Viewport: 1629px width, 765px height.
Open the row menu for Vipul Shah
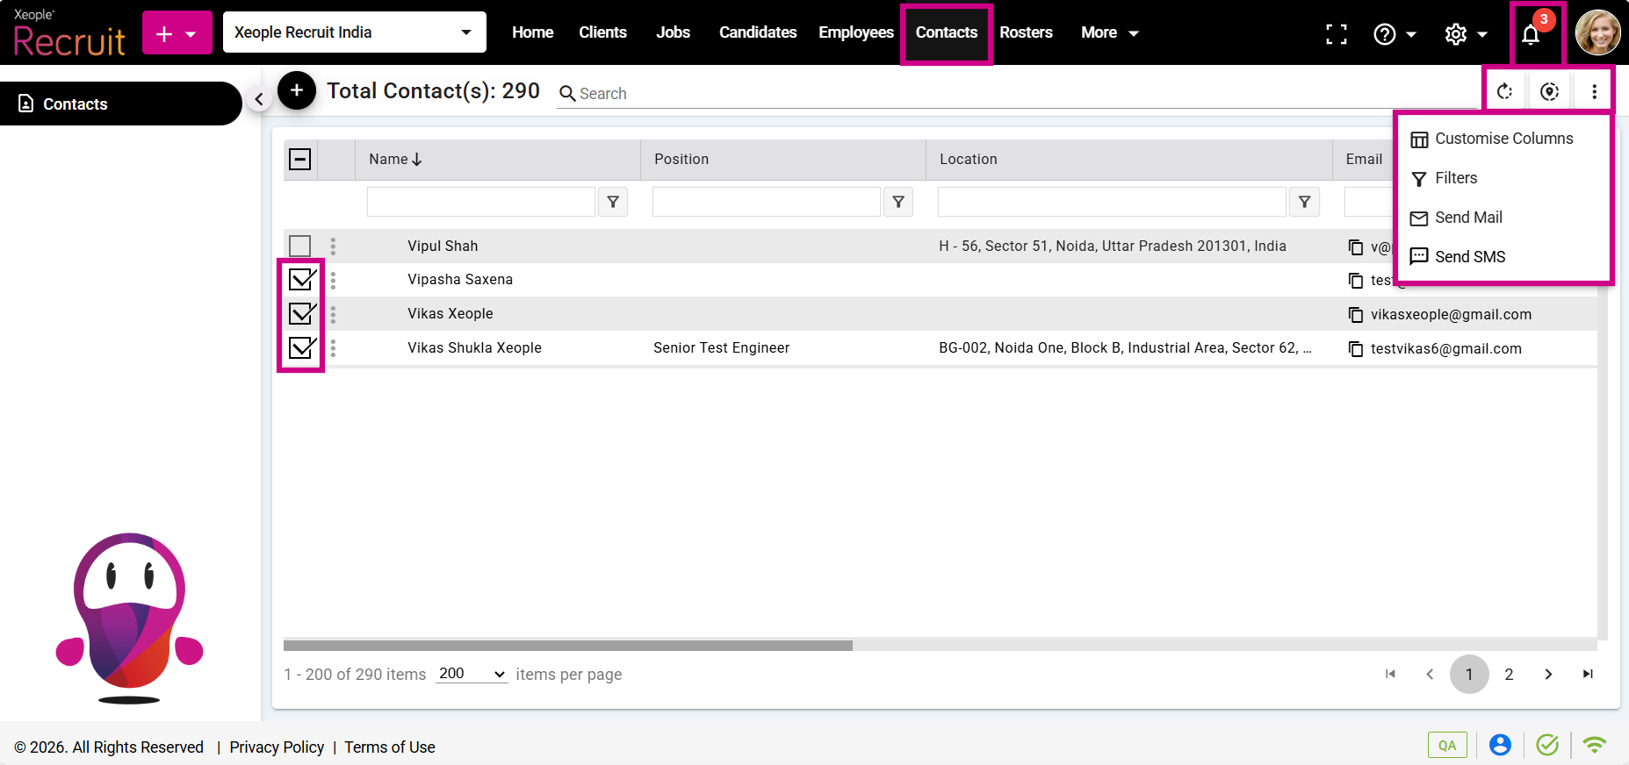[333, 246]
